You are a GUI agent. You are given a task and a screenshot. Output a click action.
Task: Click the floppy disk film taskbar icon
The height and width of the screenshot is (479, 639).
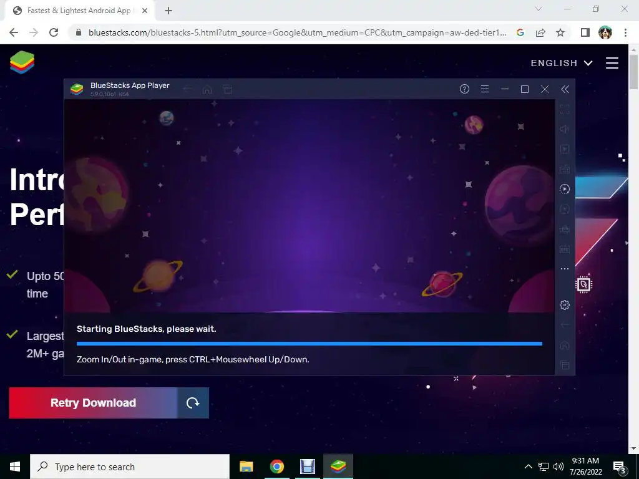308,467
